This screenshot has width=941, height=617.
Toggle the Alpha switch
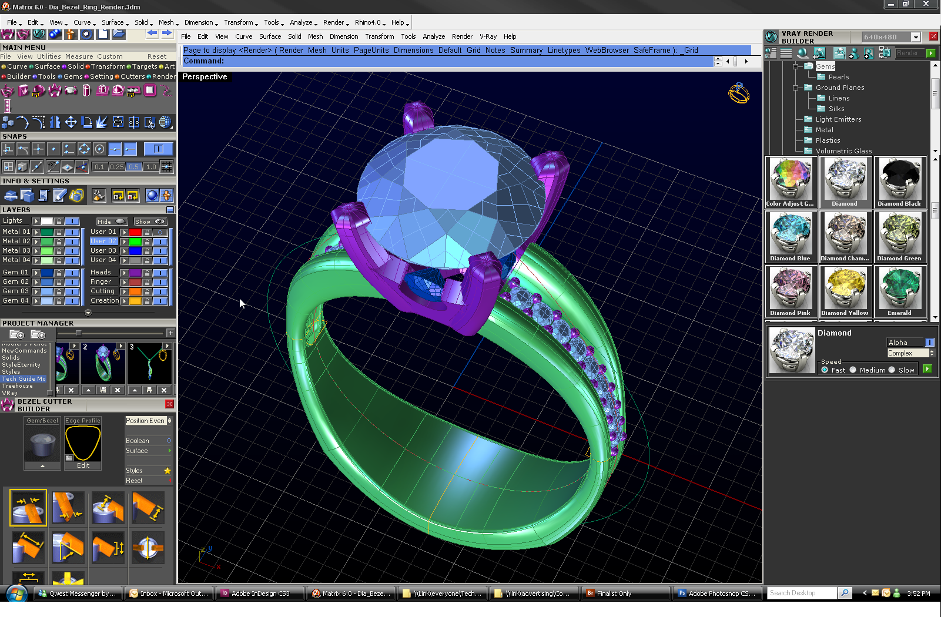coord(930,343)
